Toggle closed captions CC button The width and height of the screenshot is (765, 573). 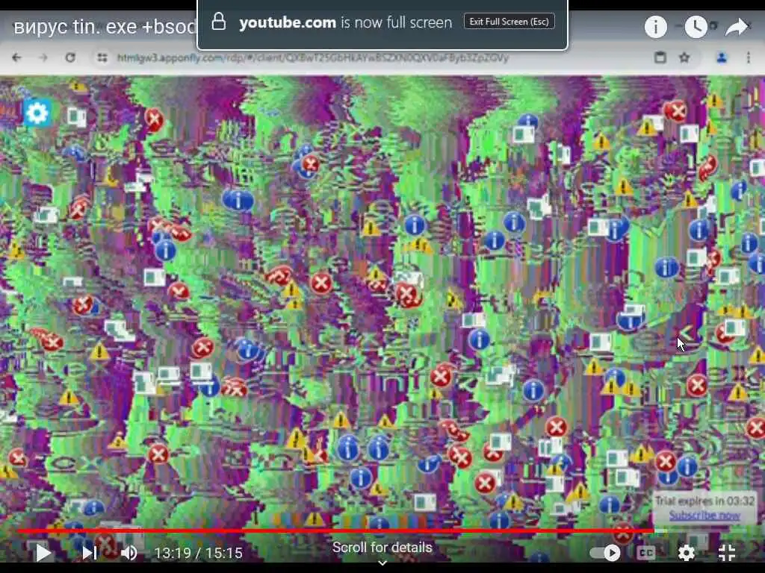[646, 553]
